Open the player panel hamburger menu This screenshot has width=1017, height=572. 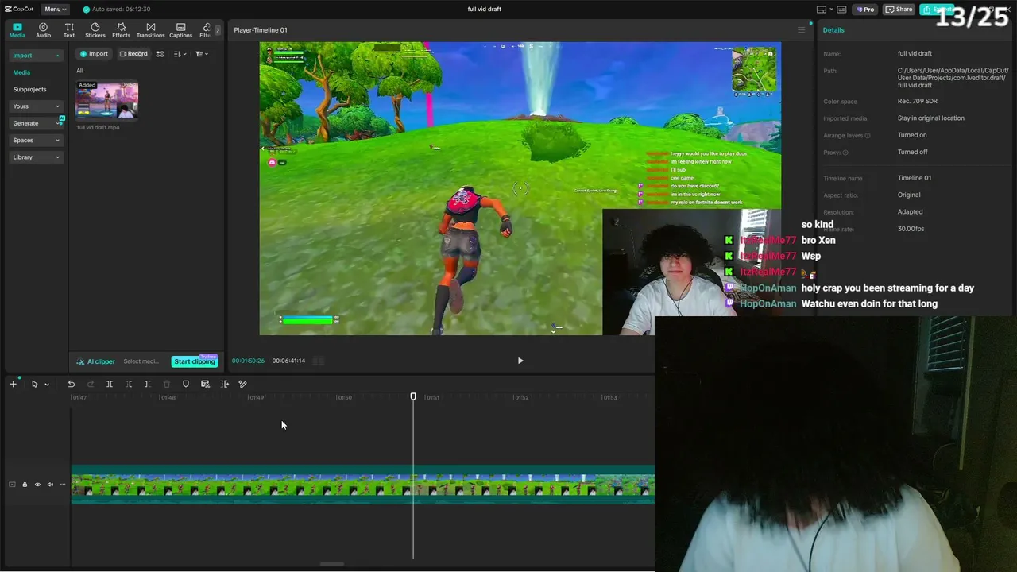point(801,30)
